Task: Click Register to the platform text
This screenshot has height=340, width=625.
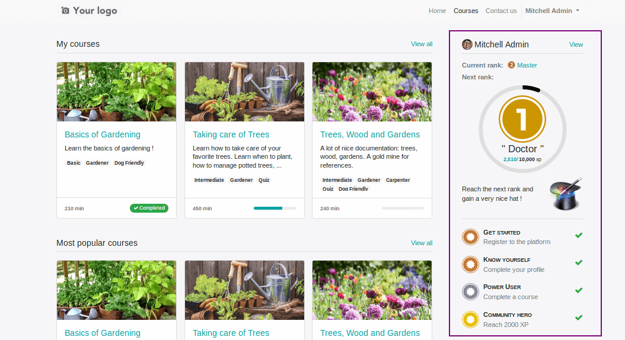Action: click(x=516, y=242)
